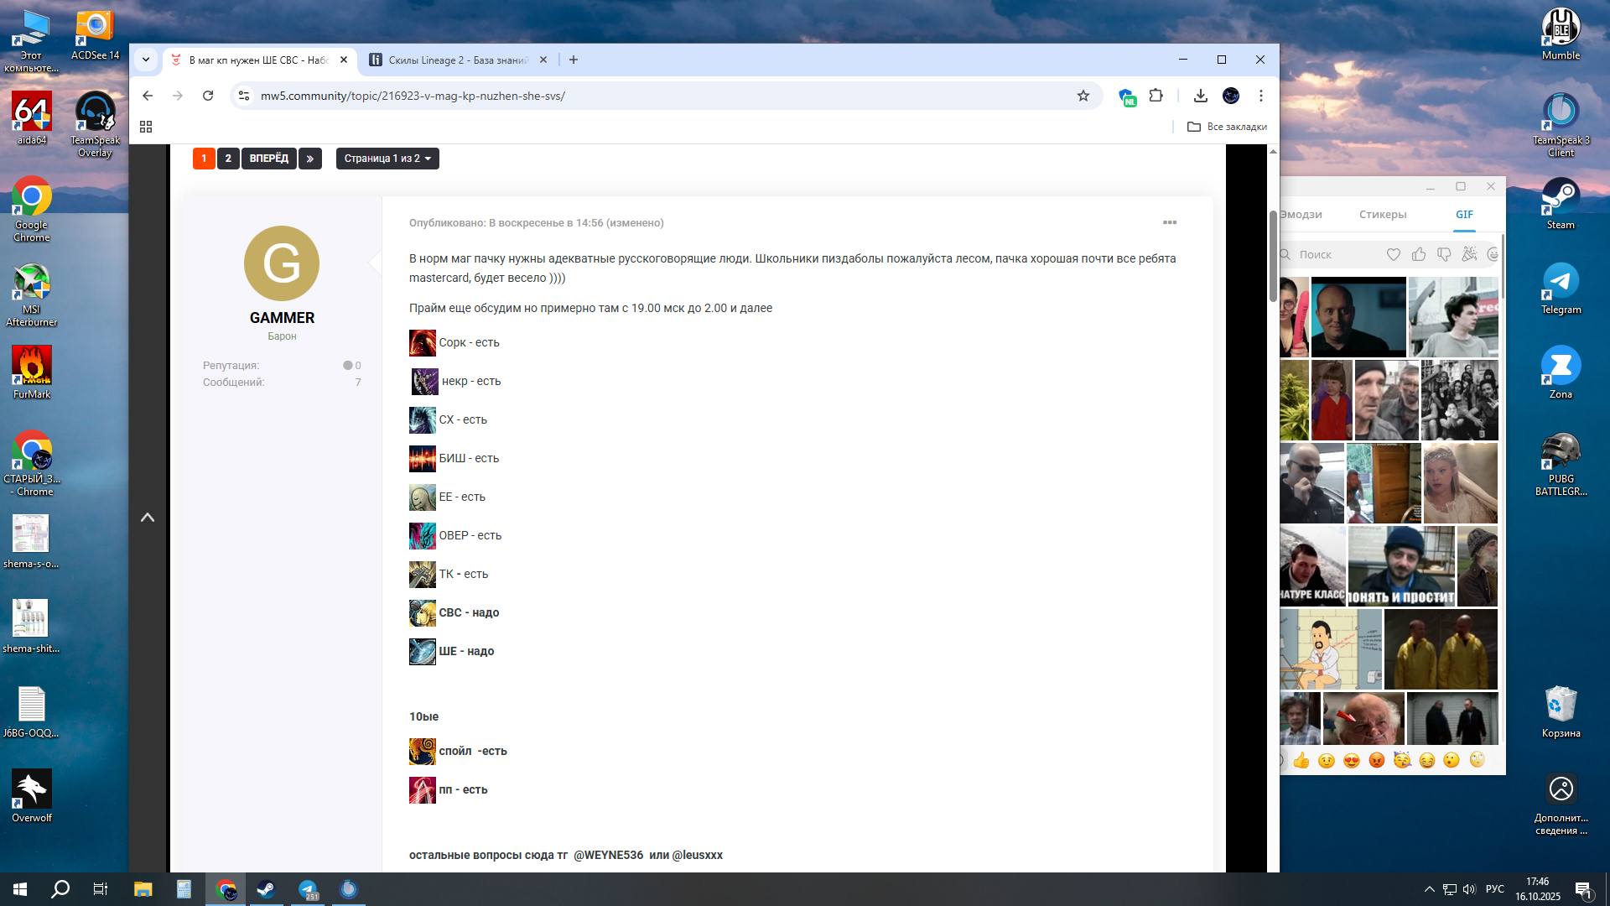1610x906 pixels.
Task: Switch to the Скилы Lineage 2 browser tab
Action: tap(457, 60)
